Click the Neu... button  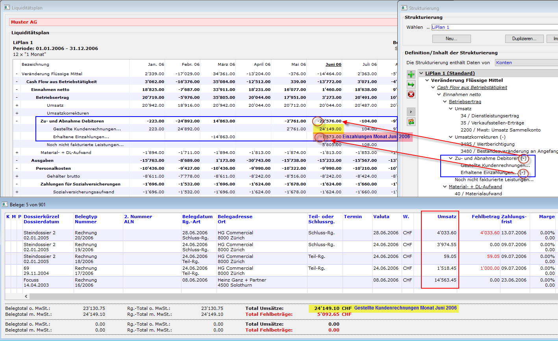tap(451, 39)
